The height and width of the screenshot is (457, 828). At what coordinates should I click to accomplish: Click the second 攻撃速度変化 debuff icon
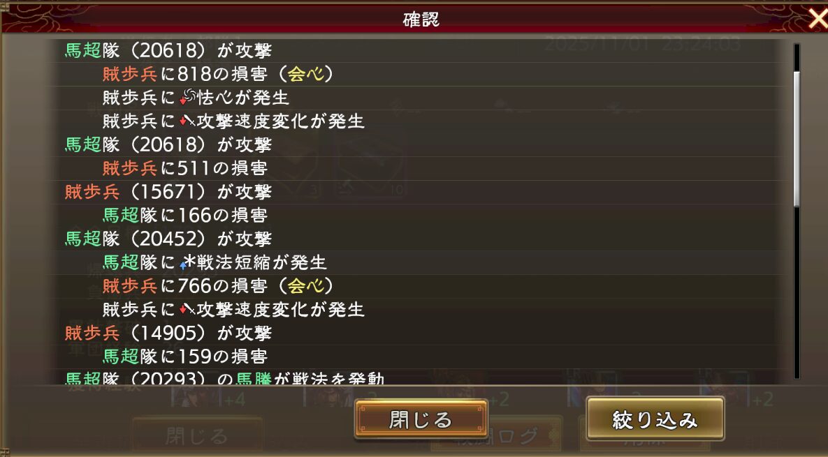coord(187,309)
